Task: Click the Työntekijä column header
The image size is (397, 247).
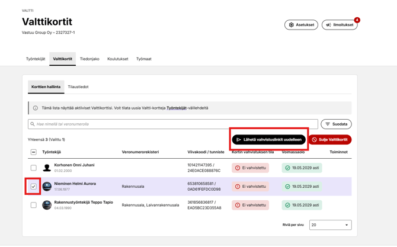Action: [52, 152]
